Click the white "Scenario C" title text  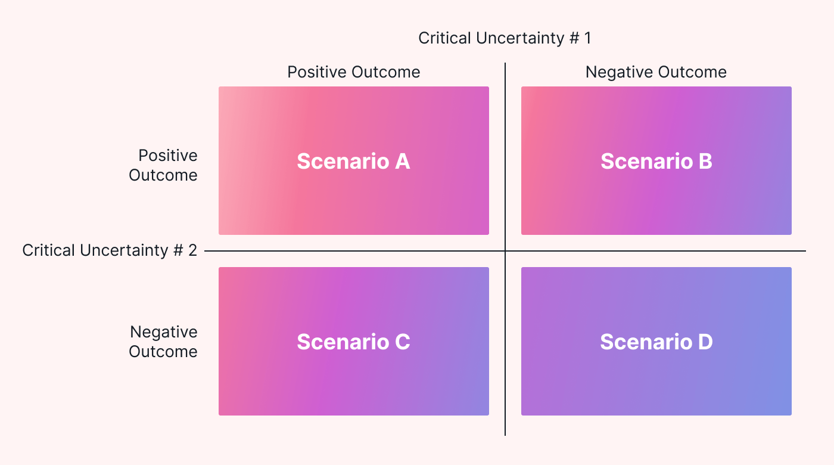(353, 342)
